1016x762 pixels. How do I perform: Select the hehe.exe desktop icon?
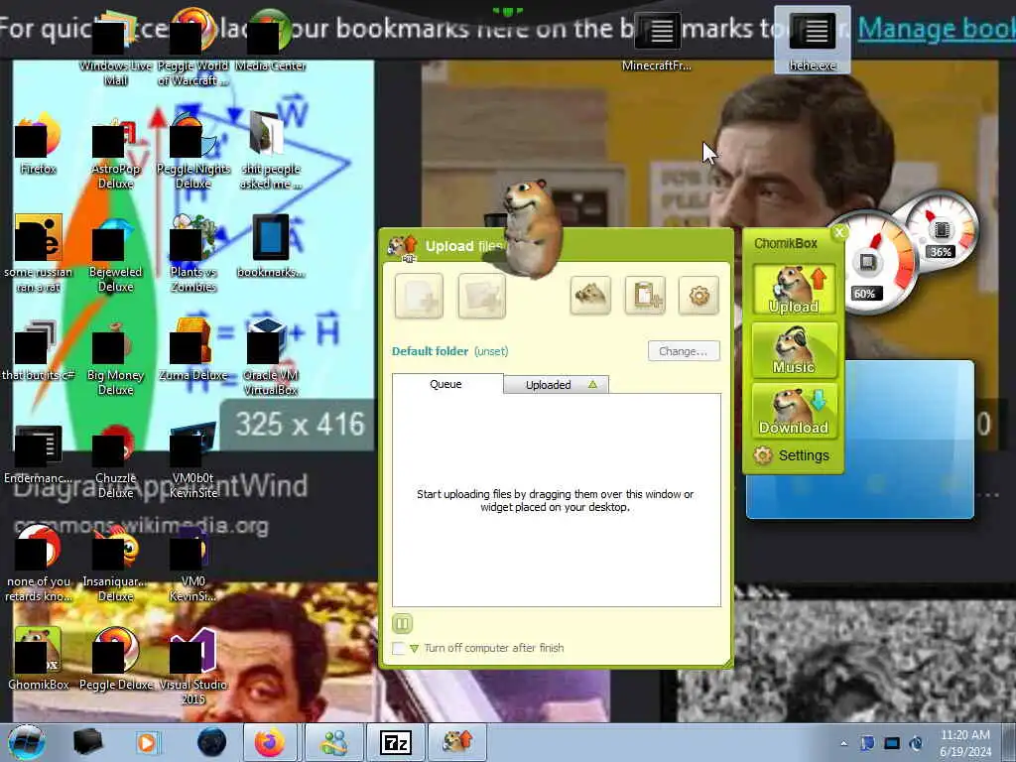tap(813, 40)
